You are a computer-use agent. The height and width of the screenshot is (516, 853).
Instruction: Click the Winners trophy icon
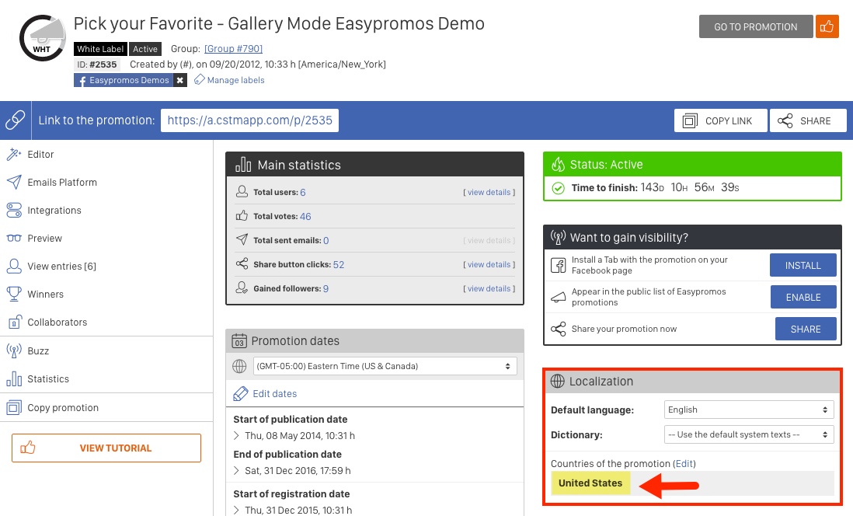pos(14,294)
